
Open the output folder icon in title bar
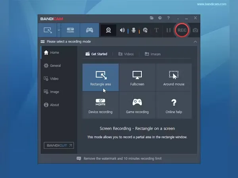click(152, 18)
